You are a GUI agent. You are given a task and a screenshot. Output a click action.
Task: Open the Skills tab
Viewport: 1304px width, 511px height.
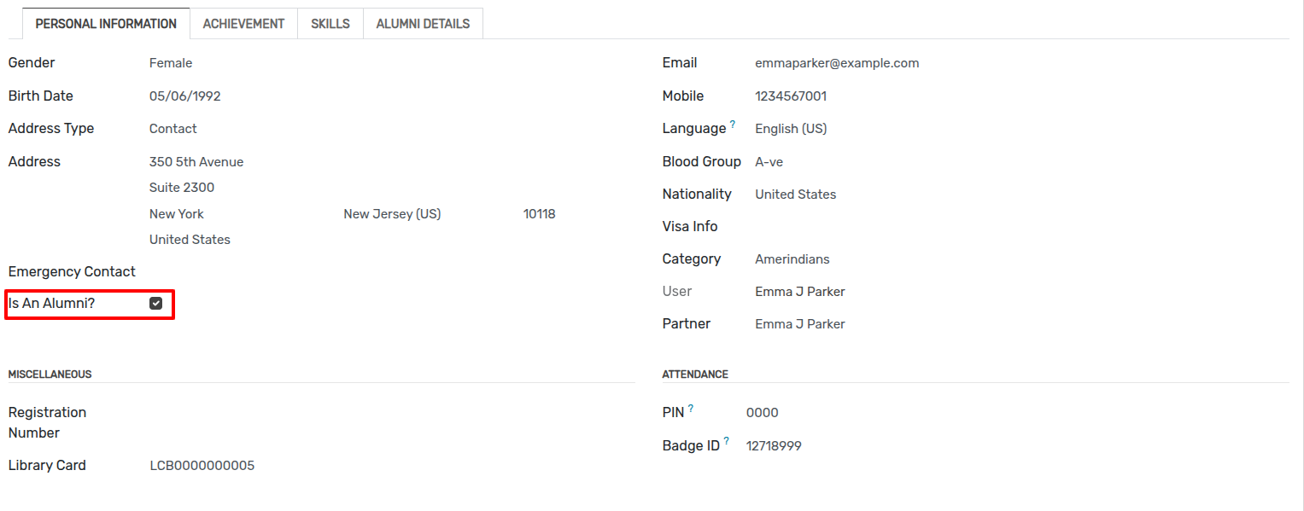[x=330, y=24]
